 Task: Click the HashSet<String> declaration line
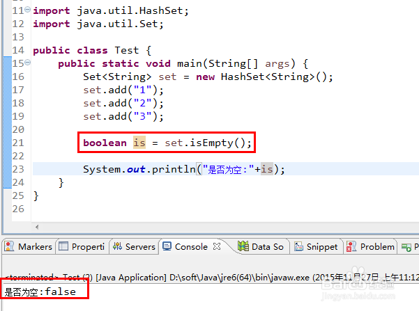click(x=208, y=77)
